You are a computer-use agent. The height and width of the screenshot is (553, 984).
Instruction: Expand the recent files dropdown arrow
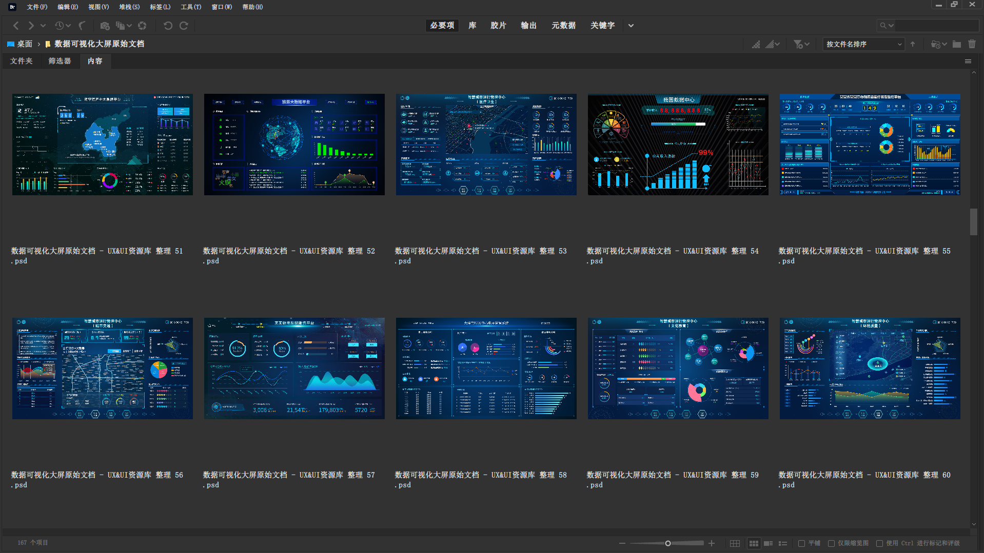[x=68, y=26]
